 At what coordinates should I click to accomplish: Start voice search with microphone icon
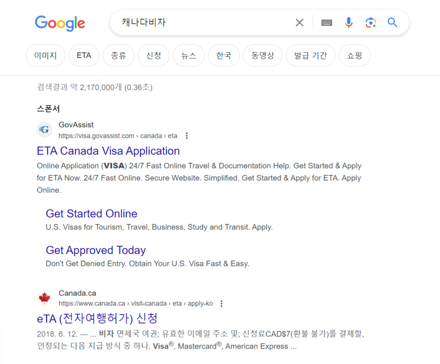[349, 22]
